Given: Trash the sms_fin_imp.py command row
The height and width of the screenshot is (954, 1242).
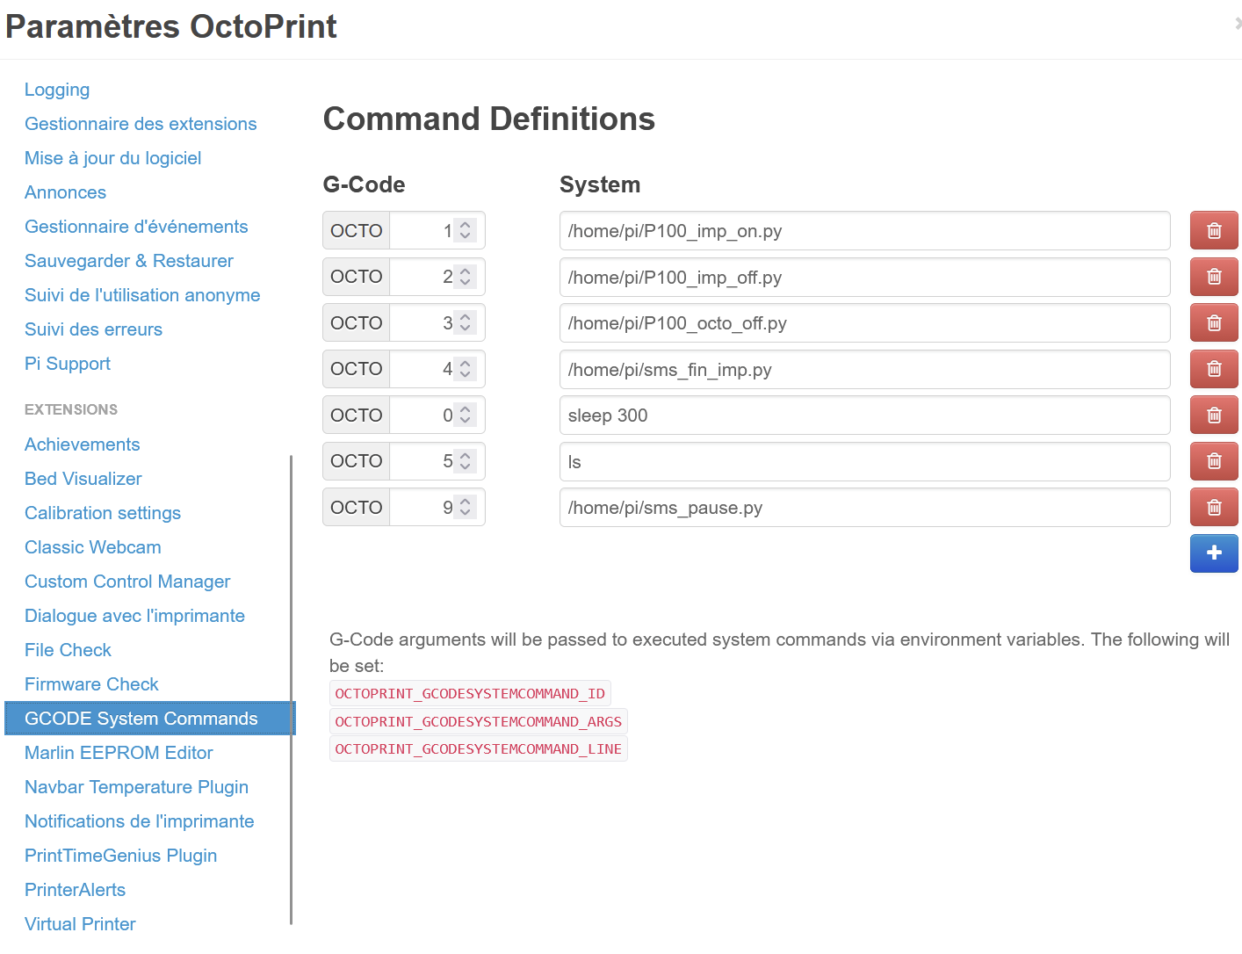Looking at the screenshot, I should click(1213, 369).
